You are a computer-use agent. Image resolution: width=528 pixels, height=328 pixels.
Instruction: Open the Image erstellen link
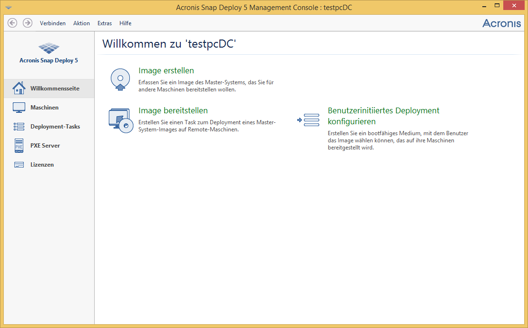coord(166,70)
